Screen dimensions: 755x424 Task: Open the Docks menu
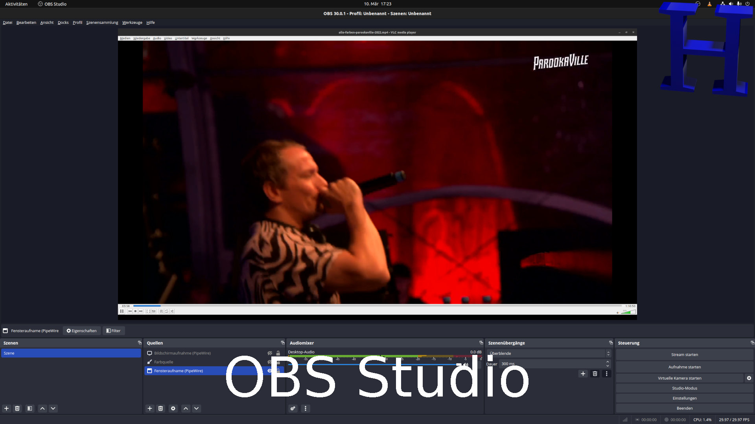click(x=63, y=22)
